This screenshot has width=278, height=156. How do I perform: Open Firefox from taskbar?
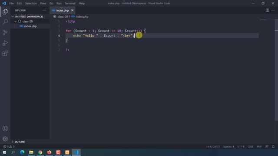click(49, 152)
